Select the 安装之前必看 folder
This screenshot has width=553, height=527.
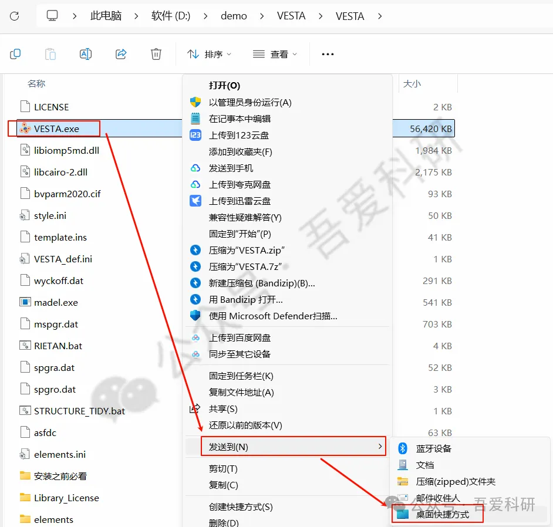pyautogui.click(x=60, y=476)
